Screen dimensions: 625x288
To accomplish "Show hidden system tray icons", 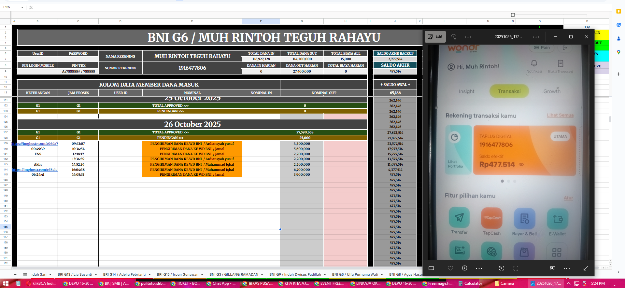I will click(569, 283).
